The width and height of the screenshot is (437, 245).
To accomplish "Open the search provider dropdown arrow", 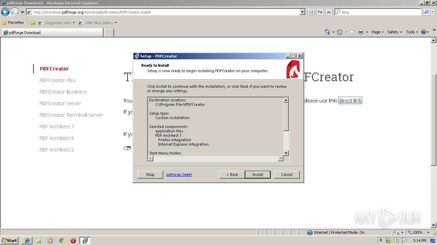I will click(433, 12).
